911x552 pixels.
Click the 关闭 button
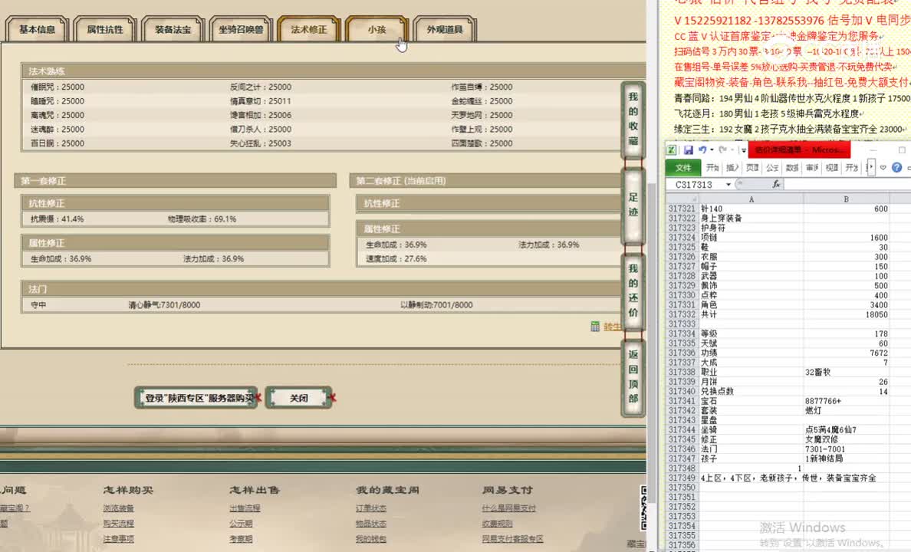pyautogui.click(x=298, y=397)
